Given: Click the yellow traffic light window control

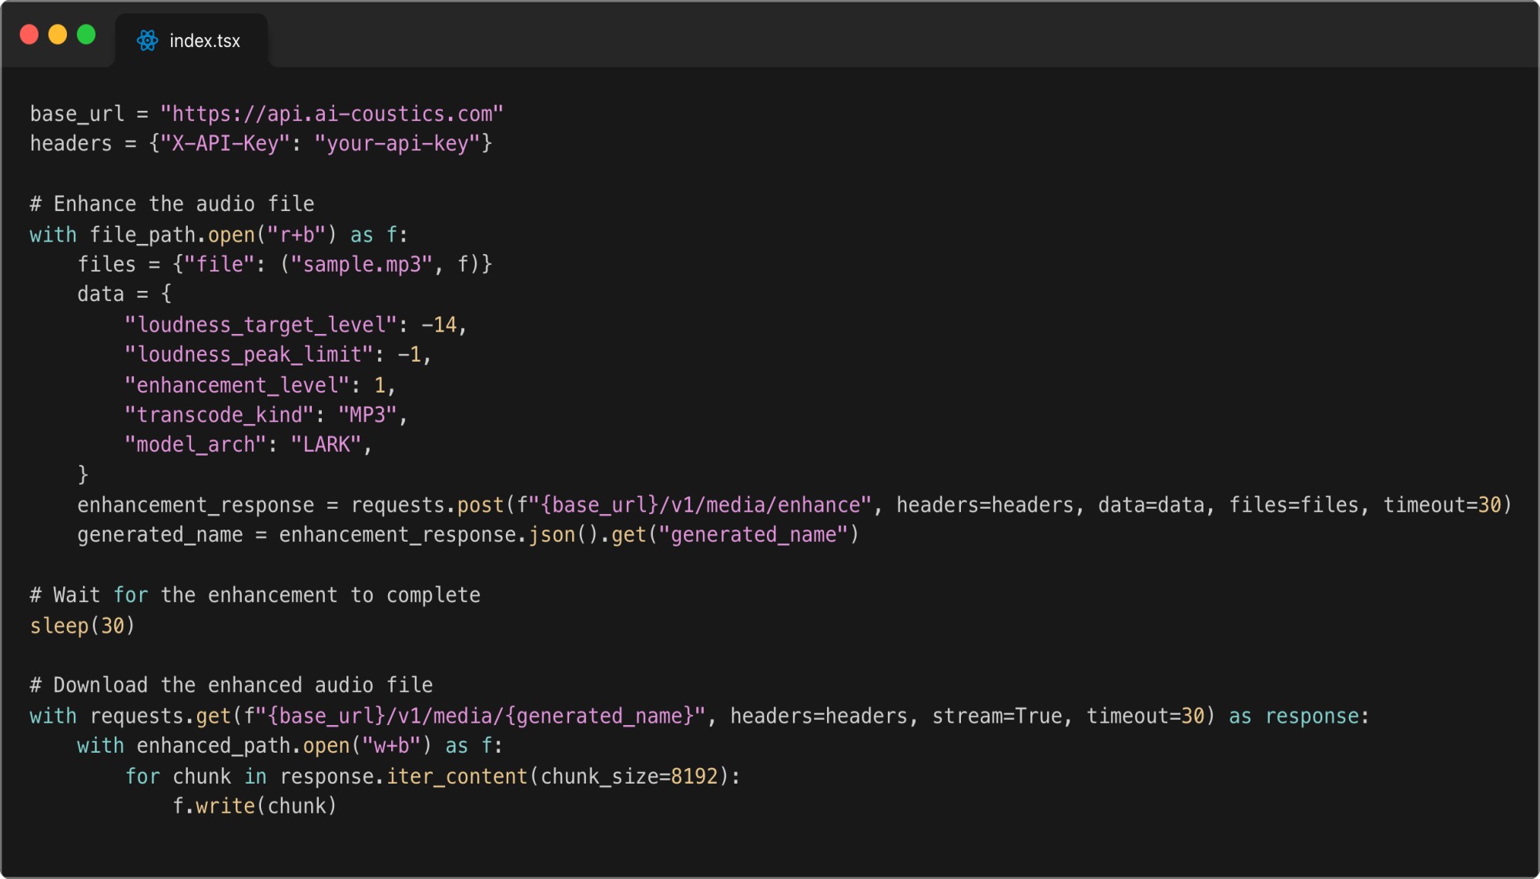Looking at the screenshot, I should 59,34.
